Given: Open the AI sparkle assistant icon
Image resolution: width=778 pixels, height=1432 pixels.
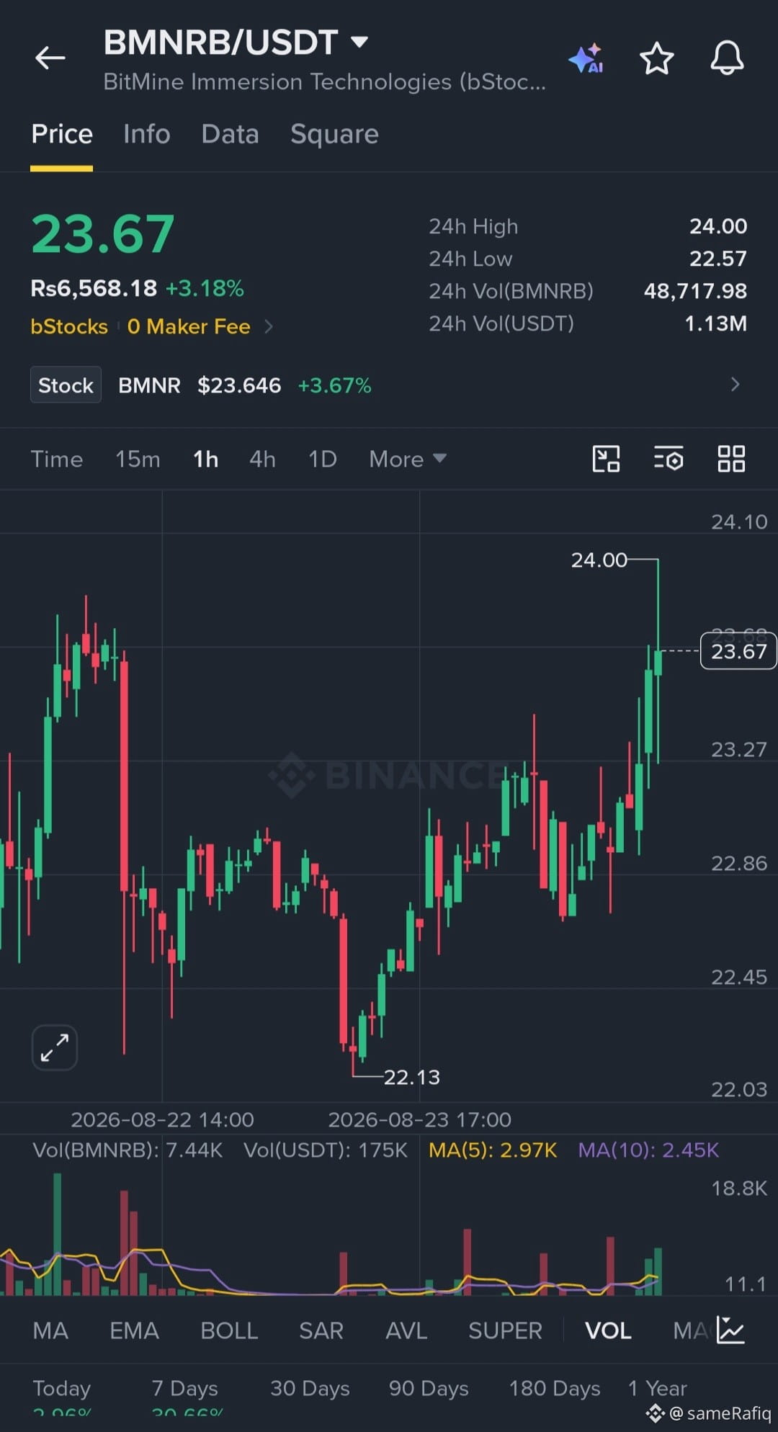Looking at the screenshot, I should click(586, 58).
